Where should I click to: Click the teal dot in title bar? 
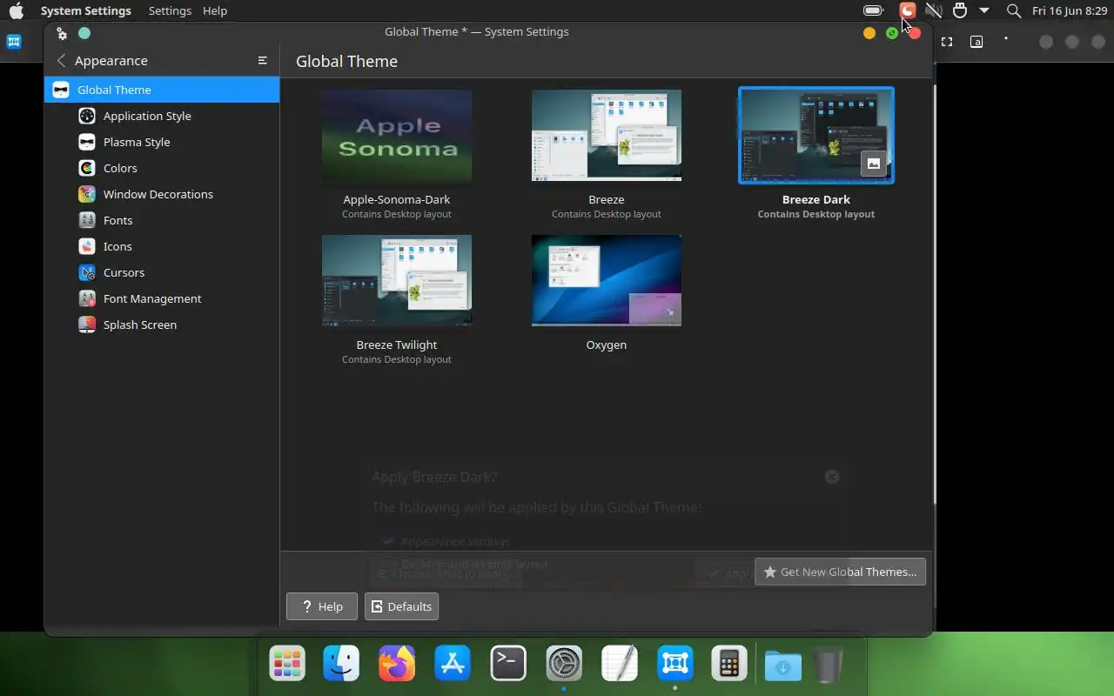(84, 33)
